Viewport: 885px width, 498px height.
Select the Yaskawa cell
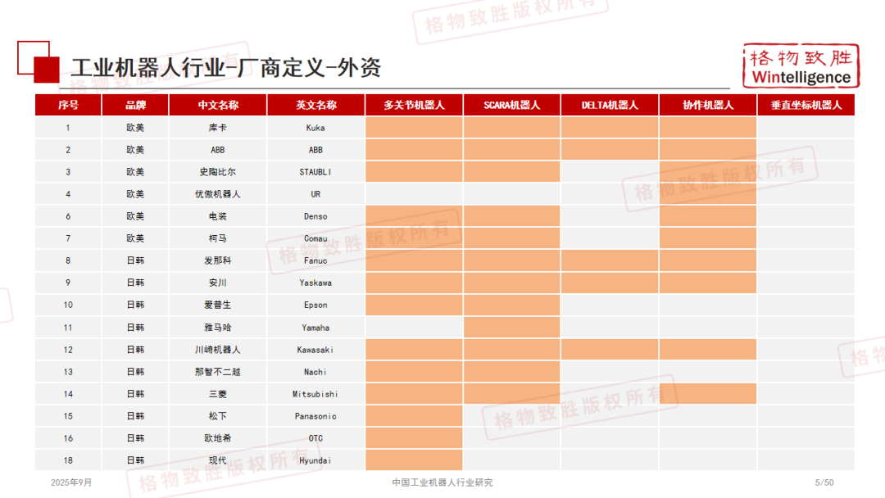point(316,283)
